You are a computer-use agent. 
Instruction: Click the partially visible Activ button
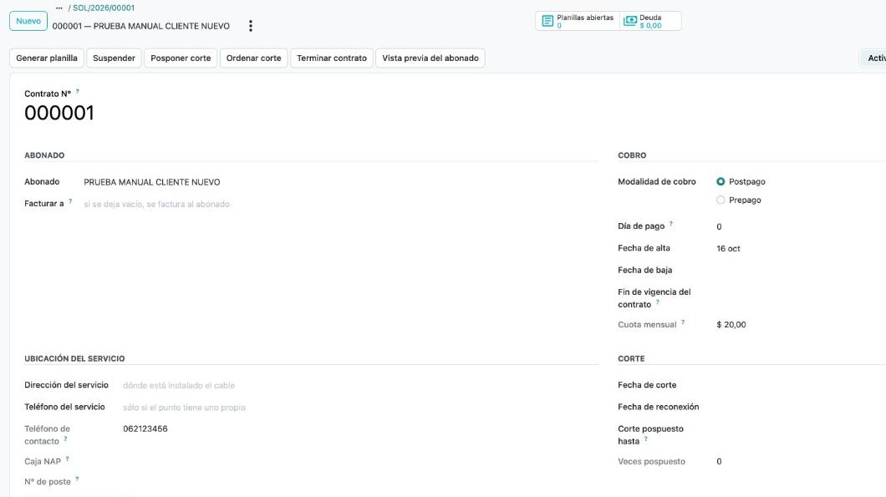[873, 58]
